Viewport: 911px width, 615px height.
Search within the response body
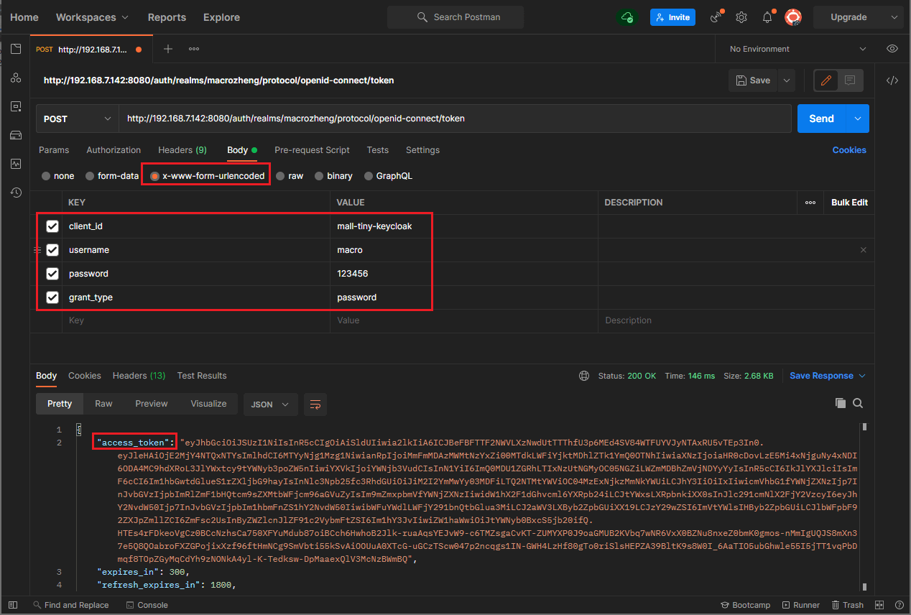tap(858, 404)
